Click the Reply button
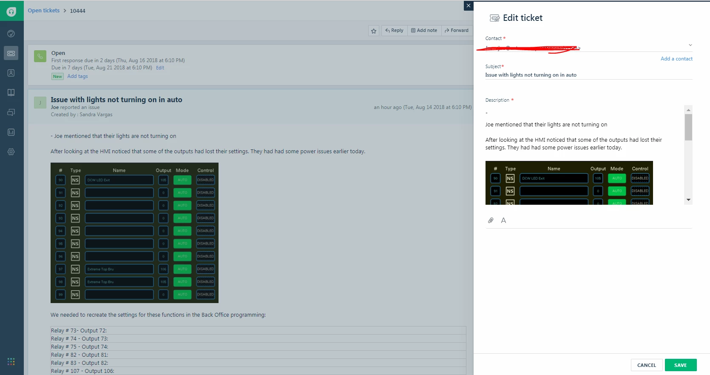The height and width of the screenshot is (375, 710). click(394, 31)
